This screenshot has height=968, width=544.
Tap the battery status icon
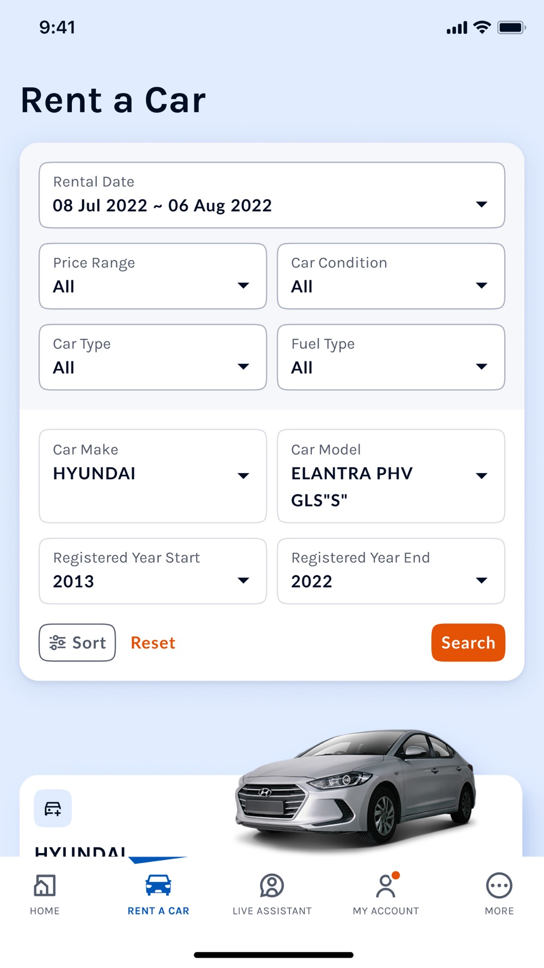(511, 28)
